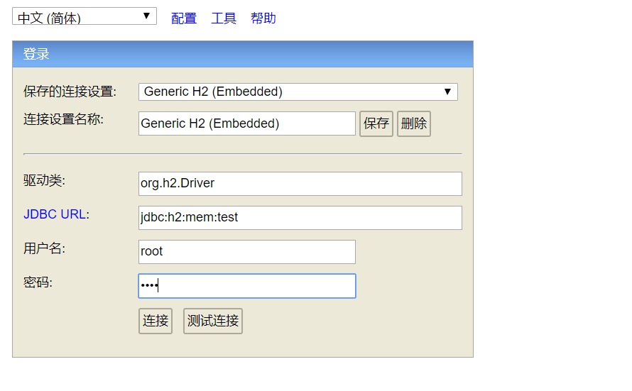This screenshot has width=632, height=391.
Task: Click the JDBC URL link label
Action: point(55,214)
